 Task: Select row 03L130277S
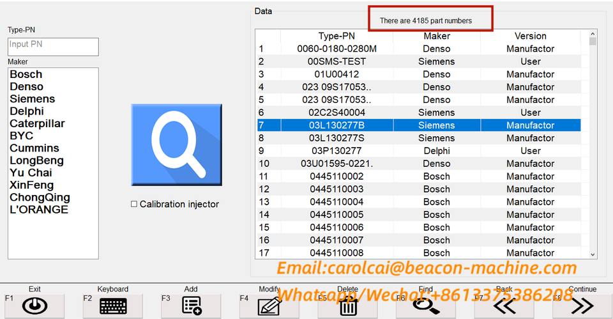(x=419, y=138)
